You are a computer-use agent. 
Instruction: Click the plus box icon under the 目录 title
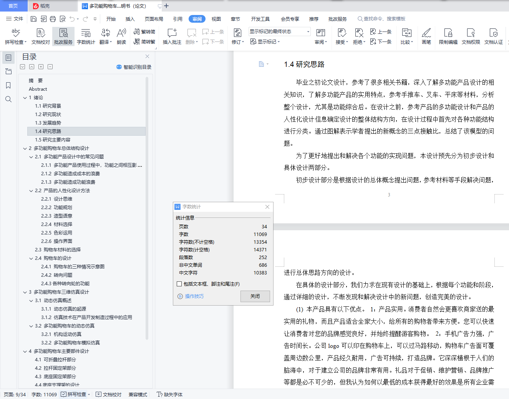(x=41, y=67)
